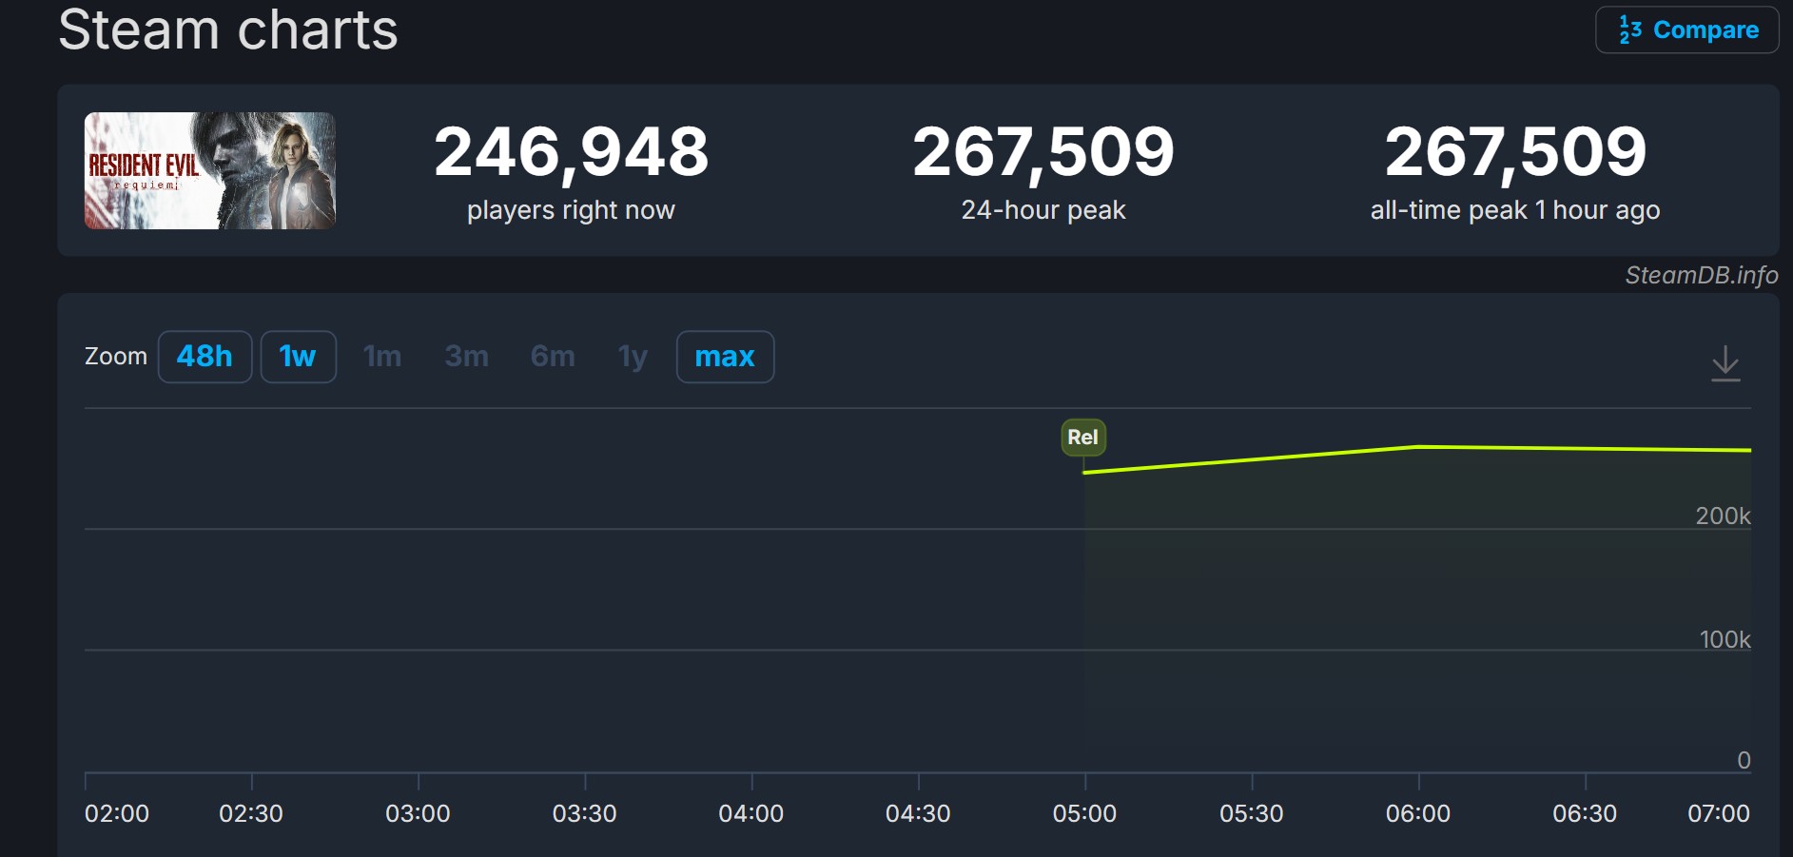The width and height of the screenshot is (1793, 857).
Task: Click the 100k y-axis label
Action: pyautogui.click(x=1724, y=639)
